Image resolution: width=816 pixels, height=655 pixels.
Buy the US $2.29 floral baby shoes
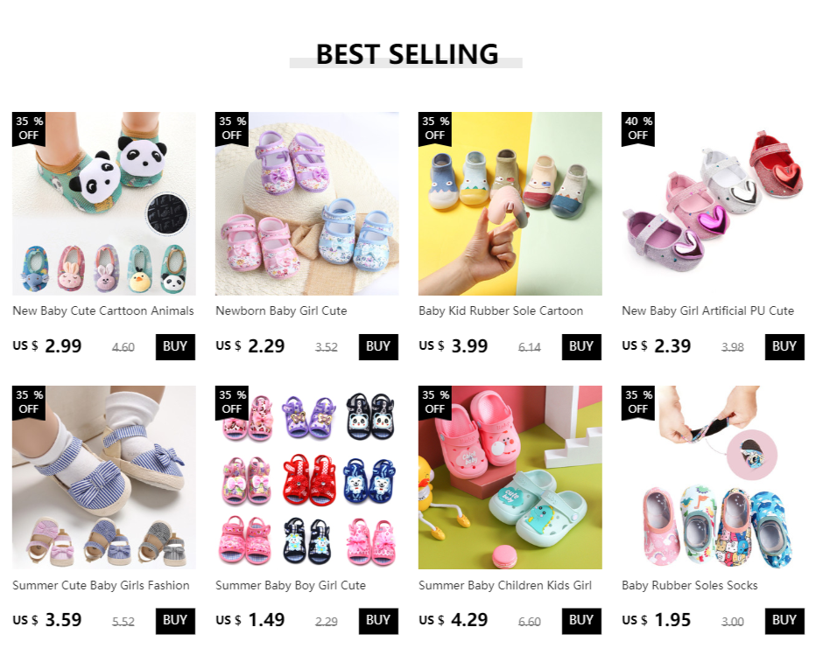(378, 346)
